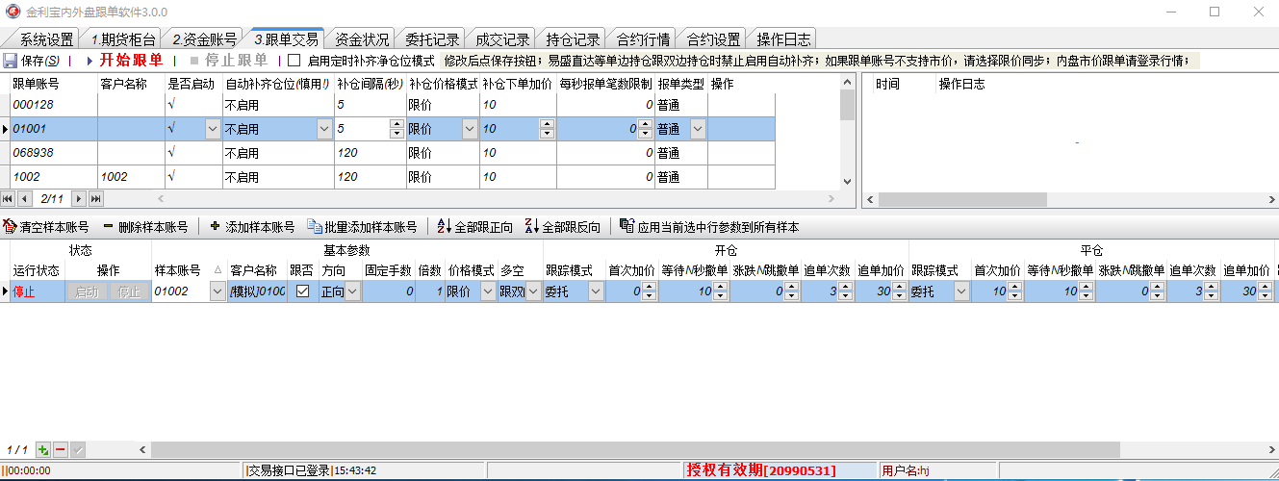Click the 保存 floppy disk icon
1279x481 pixels.
(x=10, y=61)
